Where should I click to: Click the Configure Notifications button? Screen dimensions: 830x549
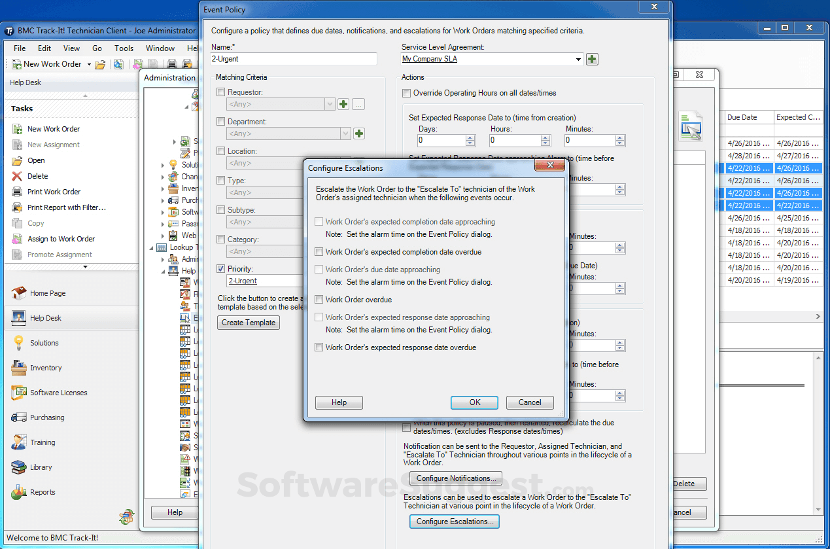(456, 478)
